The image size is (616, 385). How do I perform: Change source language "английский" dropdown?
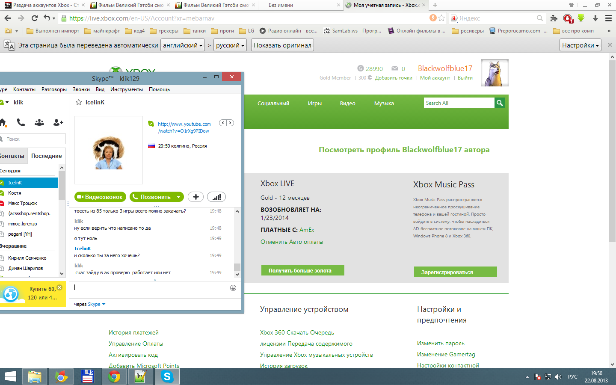pyautogui.click(x=183, y=45)
